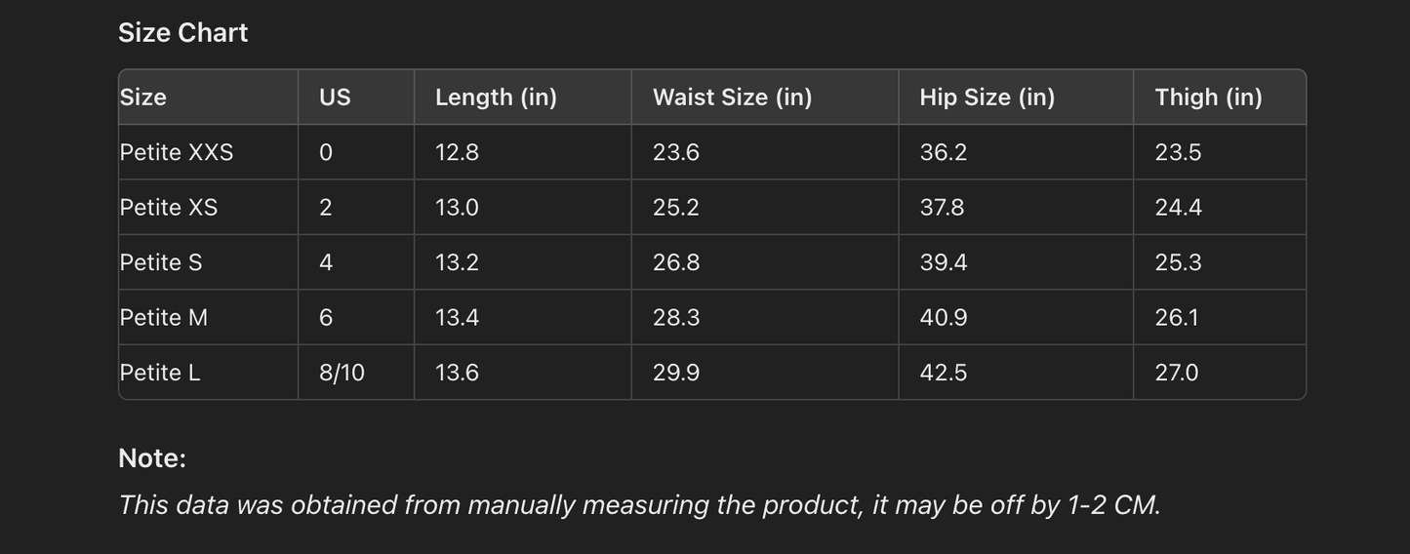Click waist value 23.6 for Petite XXS
1410x554 pixels.
point(676,153)
